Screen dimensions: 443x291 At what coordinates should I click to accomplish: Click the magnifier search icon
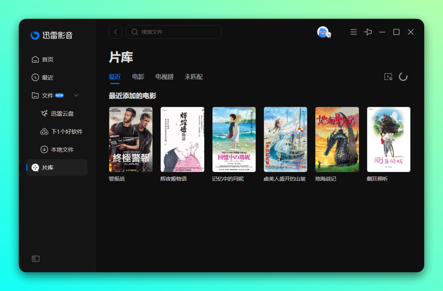pyautogui.click(x=135, y=32)
